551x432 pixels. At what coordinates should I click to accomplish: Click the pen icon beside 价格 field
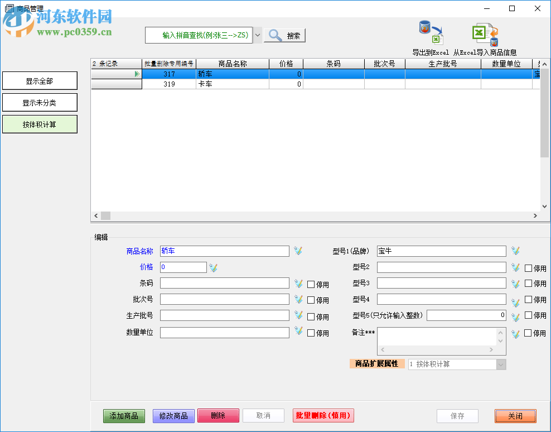(x=213, y=267)
